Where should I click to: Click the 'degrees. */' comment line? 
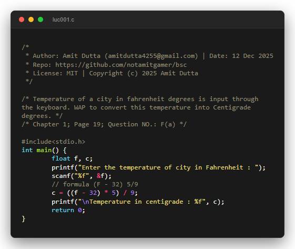point(42,116)
